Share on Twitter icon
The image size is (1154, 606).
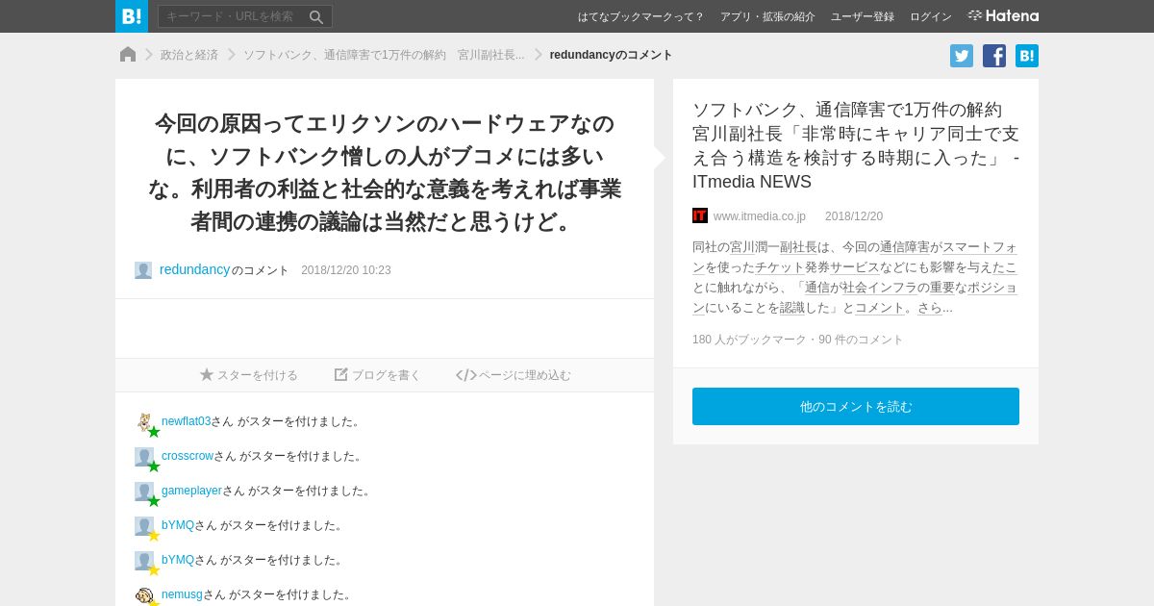point(962,56)
